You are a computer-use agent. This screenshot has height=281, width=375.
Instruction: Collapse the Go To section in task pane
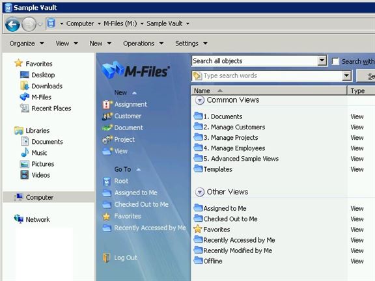(138, 170)
